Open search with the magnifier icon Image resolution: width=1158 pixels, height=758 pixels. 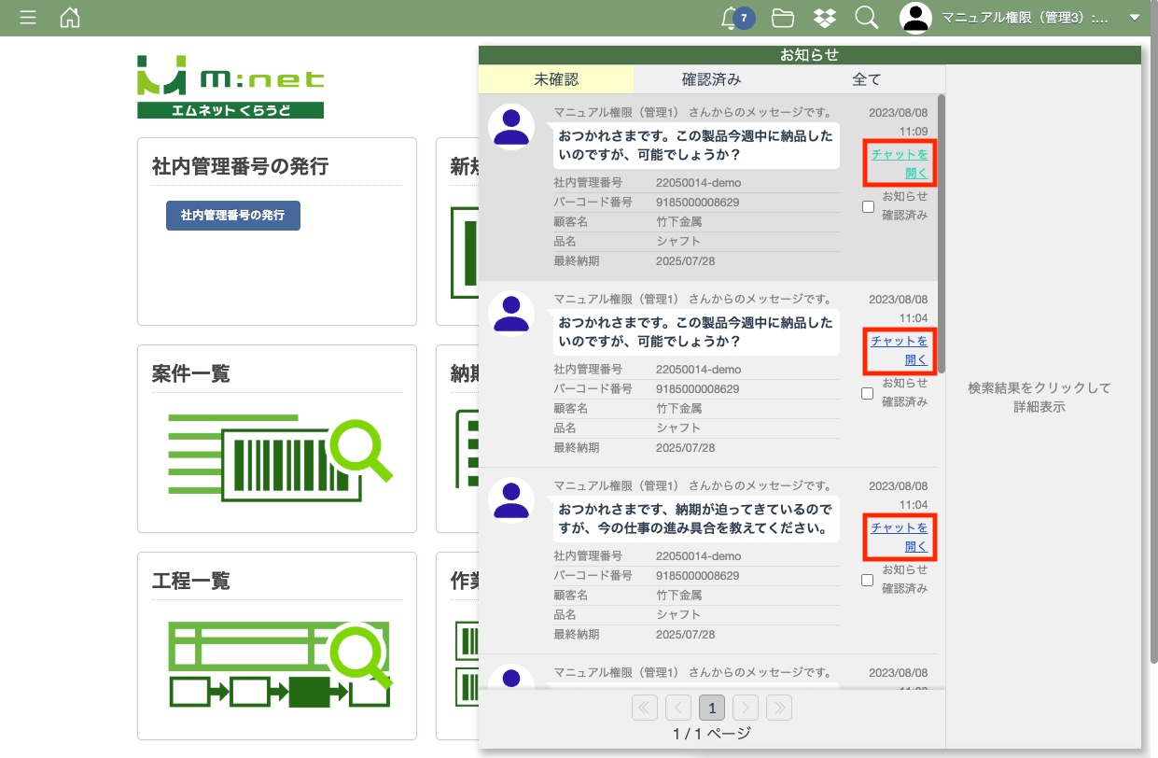click(867, 18)
